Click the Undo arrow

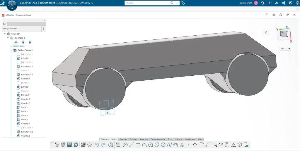(97, 145)
